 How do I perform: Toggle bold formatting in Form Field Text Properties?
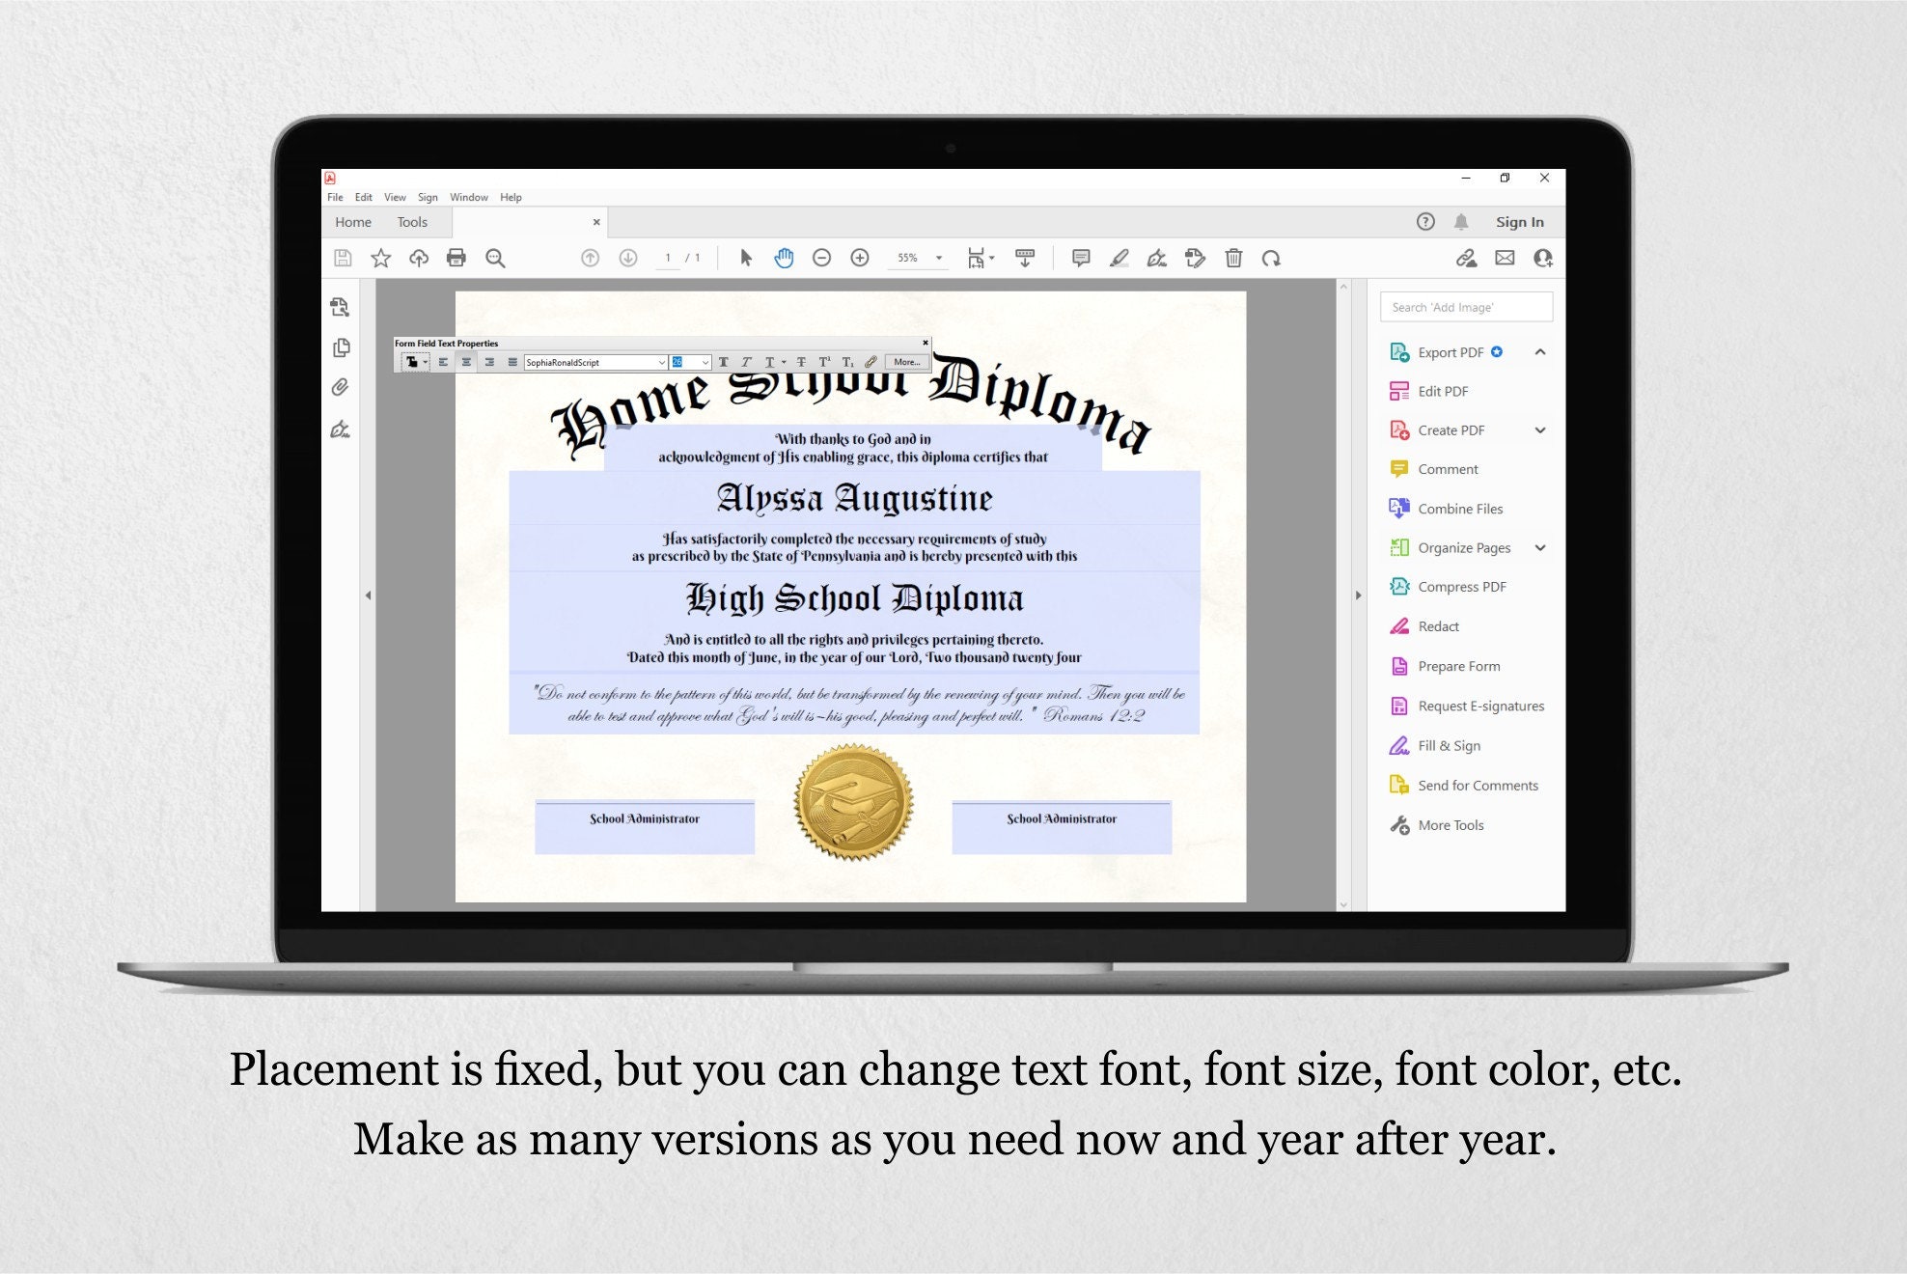click(x=723, y=361)
